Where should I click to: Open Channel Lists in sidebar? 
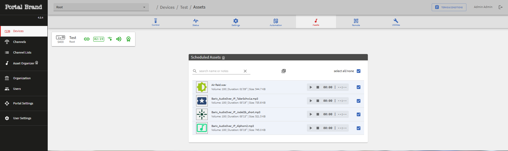pyautogui.click(x=24, y=52)
